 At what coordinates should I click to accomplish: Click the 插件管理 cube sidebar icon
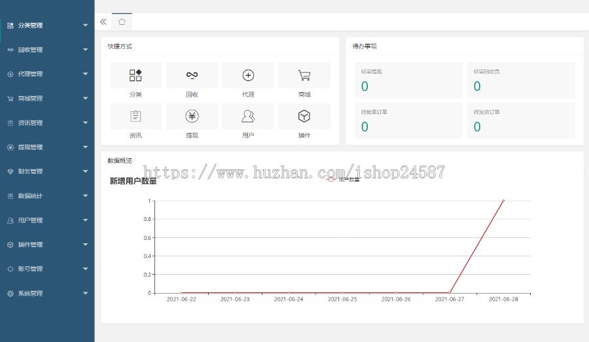click(x=10, y=245)
